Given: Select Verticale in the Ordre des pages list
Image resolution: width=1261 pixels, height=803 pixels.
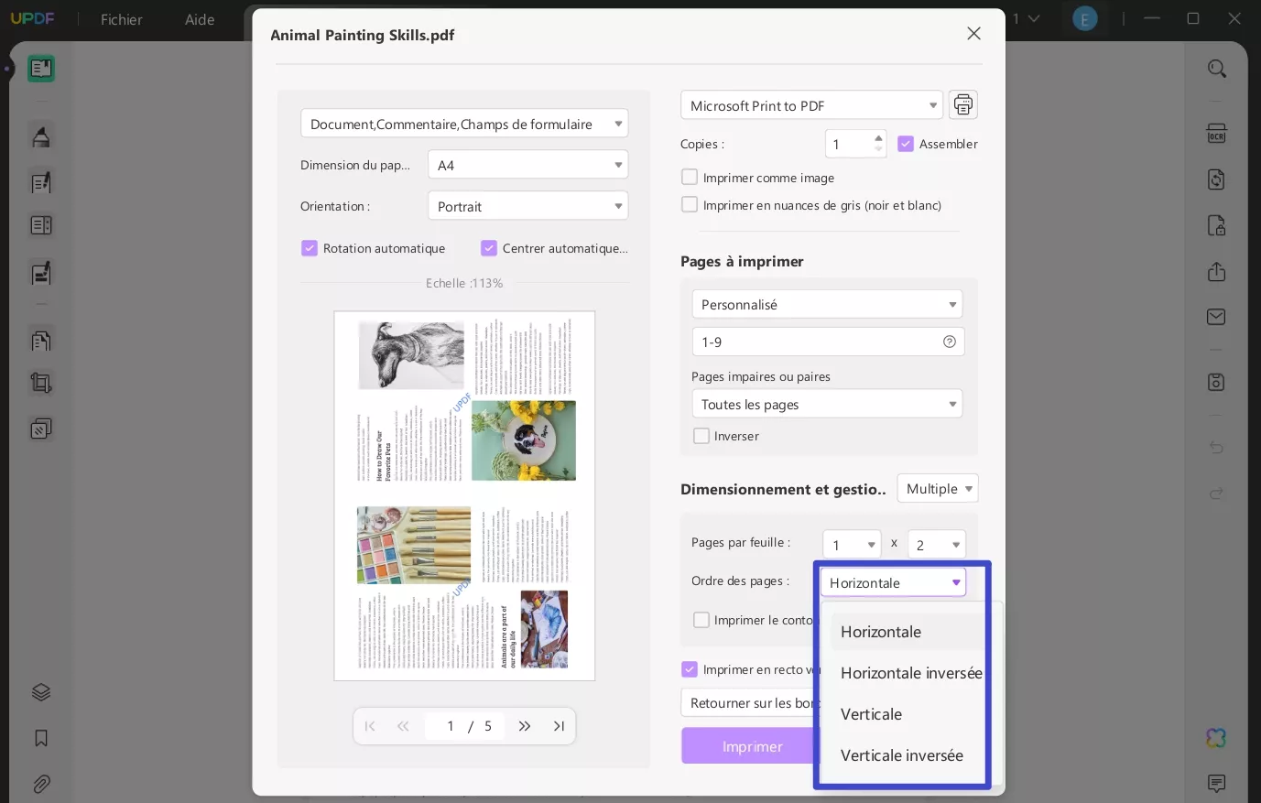Looking at the screenshot, I should pyautogui.click(x=871, y=714).
